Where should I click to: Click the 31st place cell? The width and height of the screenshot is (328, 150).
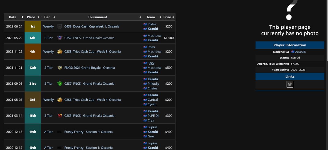tap(33, 84)
